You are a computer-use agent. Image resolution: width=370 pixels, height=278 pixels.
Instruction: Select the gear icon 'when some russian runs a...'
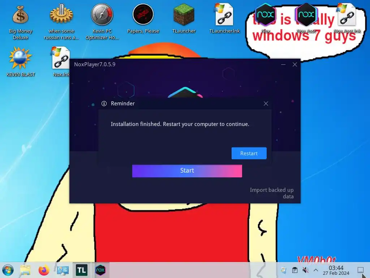[x=61, y=22]
